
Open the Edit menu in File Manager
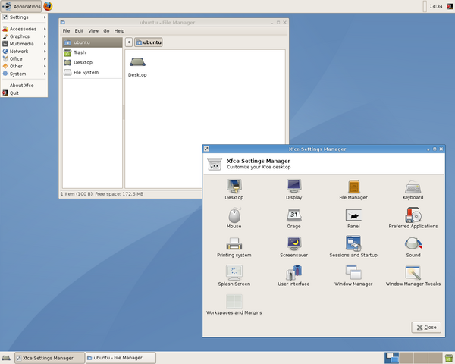79,31
